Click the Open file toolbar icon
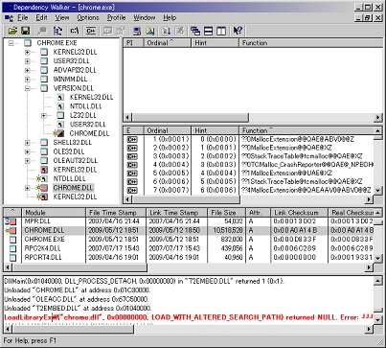This screenshot has height=348, width=386. 12,31
